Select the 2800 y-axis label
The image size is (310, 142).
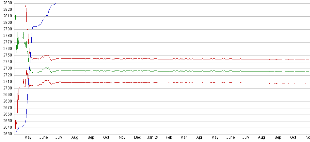tap(8, 23)
